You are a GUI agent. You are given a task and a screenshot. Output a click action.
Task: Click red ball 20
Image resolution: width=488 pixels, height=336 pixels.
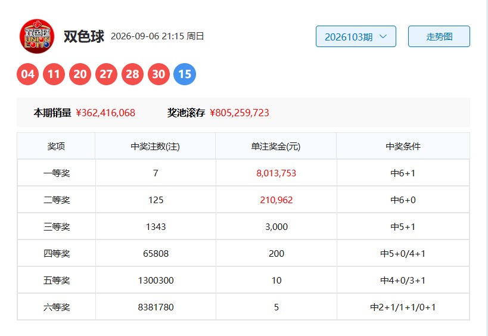(80, 74)
